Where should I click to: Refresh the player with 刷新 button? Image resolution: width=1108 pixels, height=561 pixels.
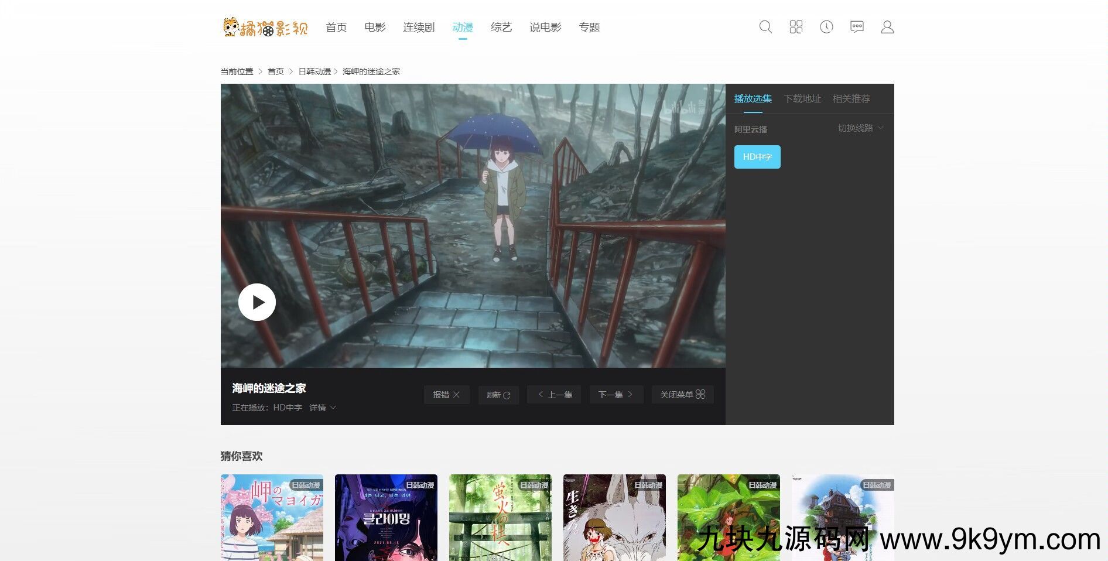click(x=498, y=395)
